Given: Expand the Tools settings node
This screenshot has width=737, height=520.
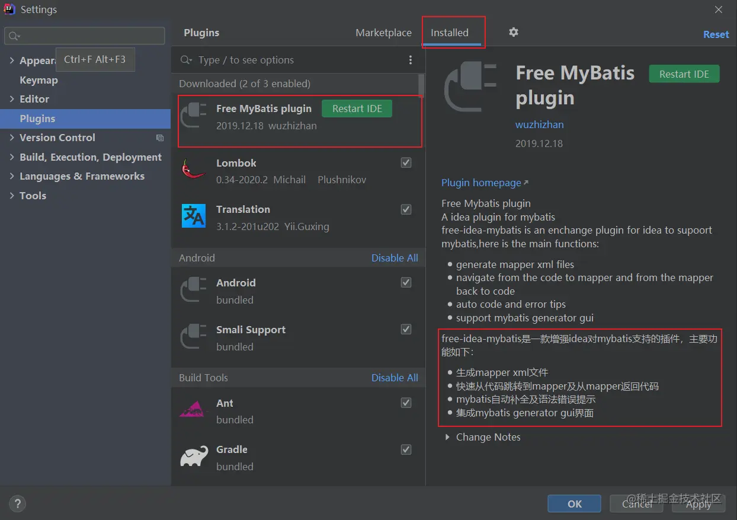Looking at the screenshot, I should coord(12,196).
